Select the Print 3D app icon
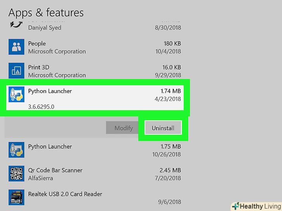This screenshot has height=211, width=282. [16, 70]
